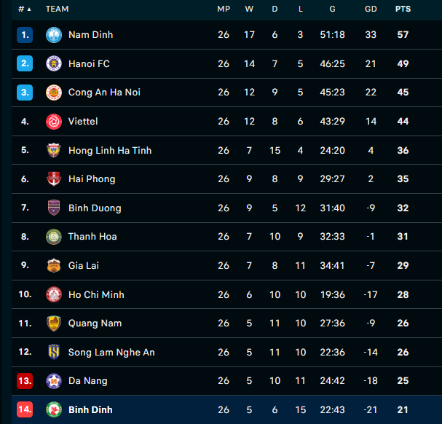Click the red 13 relegation position badge
The width and height of the screenshot is (442, 424).
25,381
